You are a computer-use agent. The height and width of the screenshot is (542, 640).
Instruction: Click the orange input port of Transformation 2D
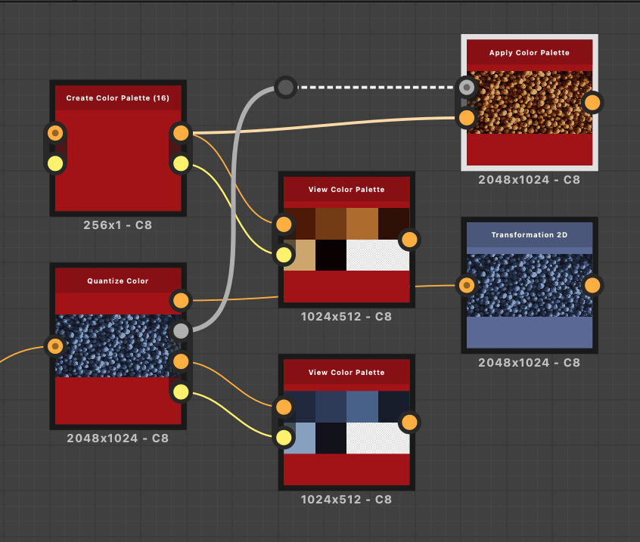pyautogui.click(x=468, y=285)
